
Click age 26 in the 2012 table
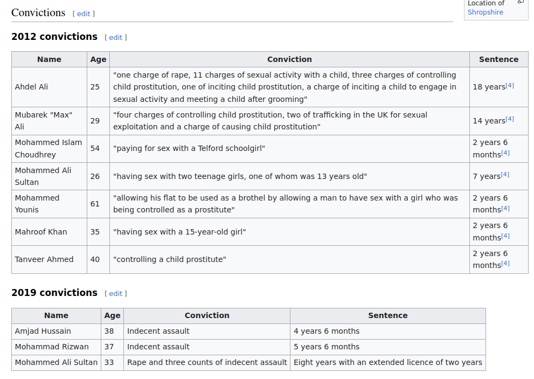point(95,176)
